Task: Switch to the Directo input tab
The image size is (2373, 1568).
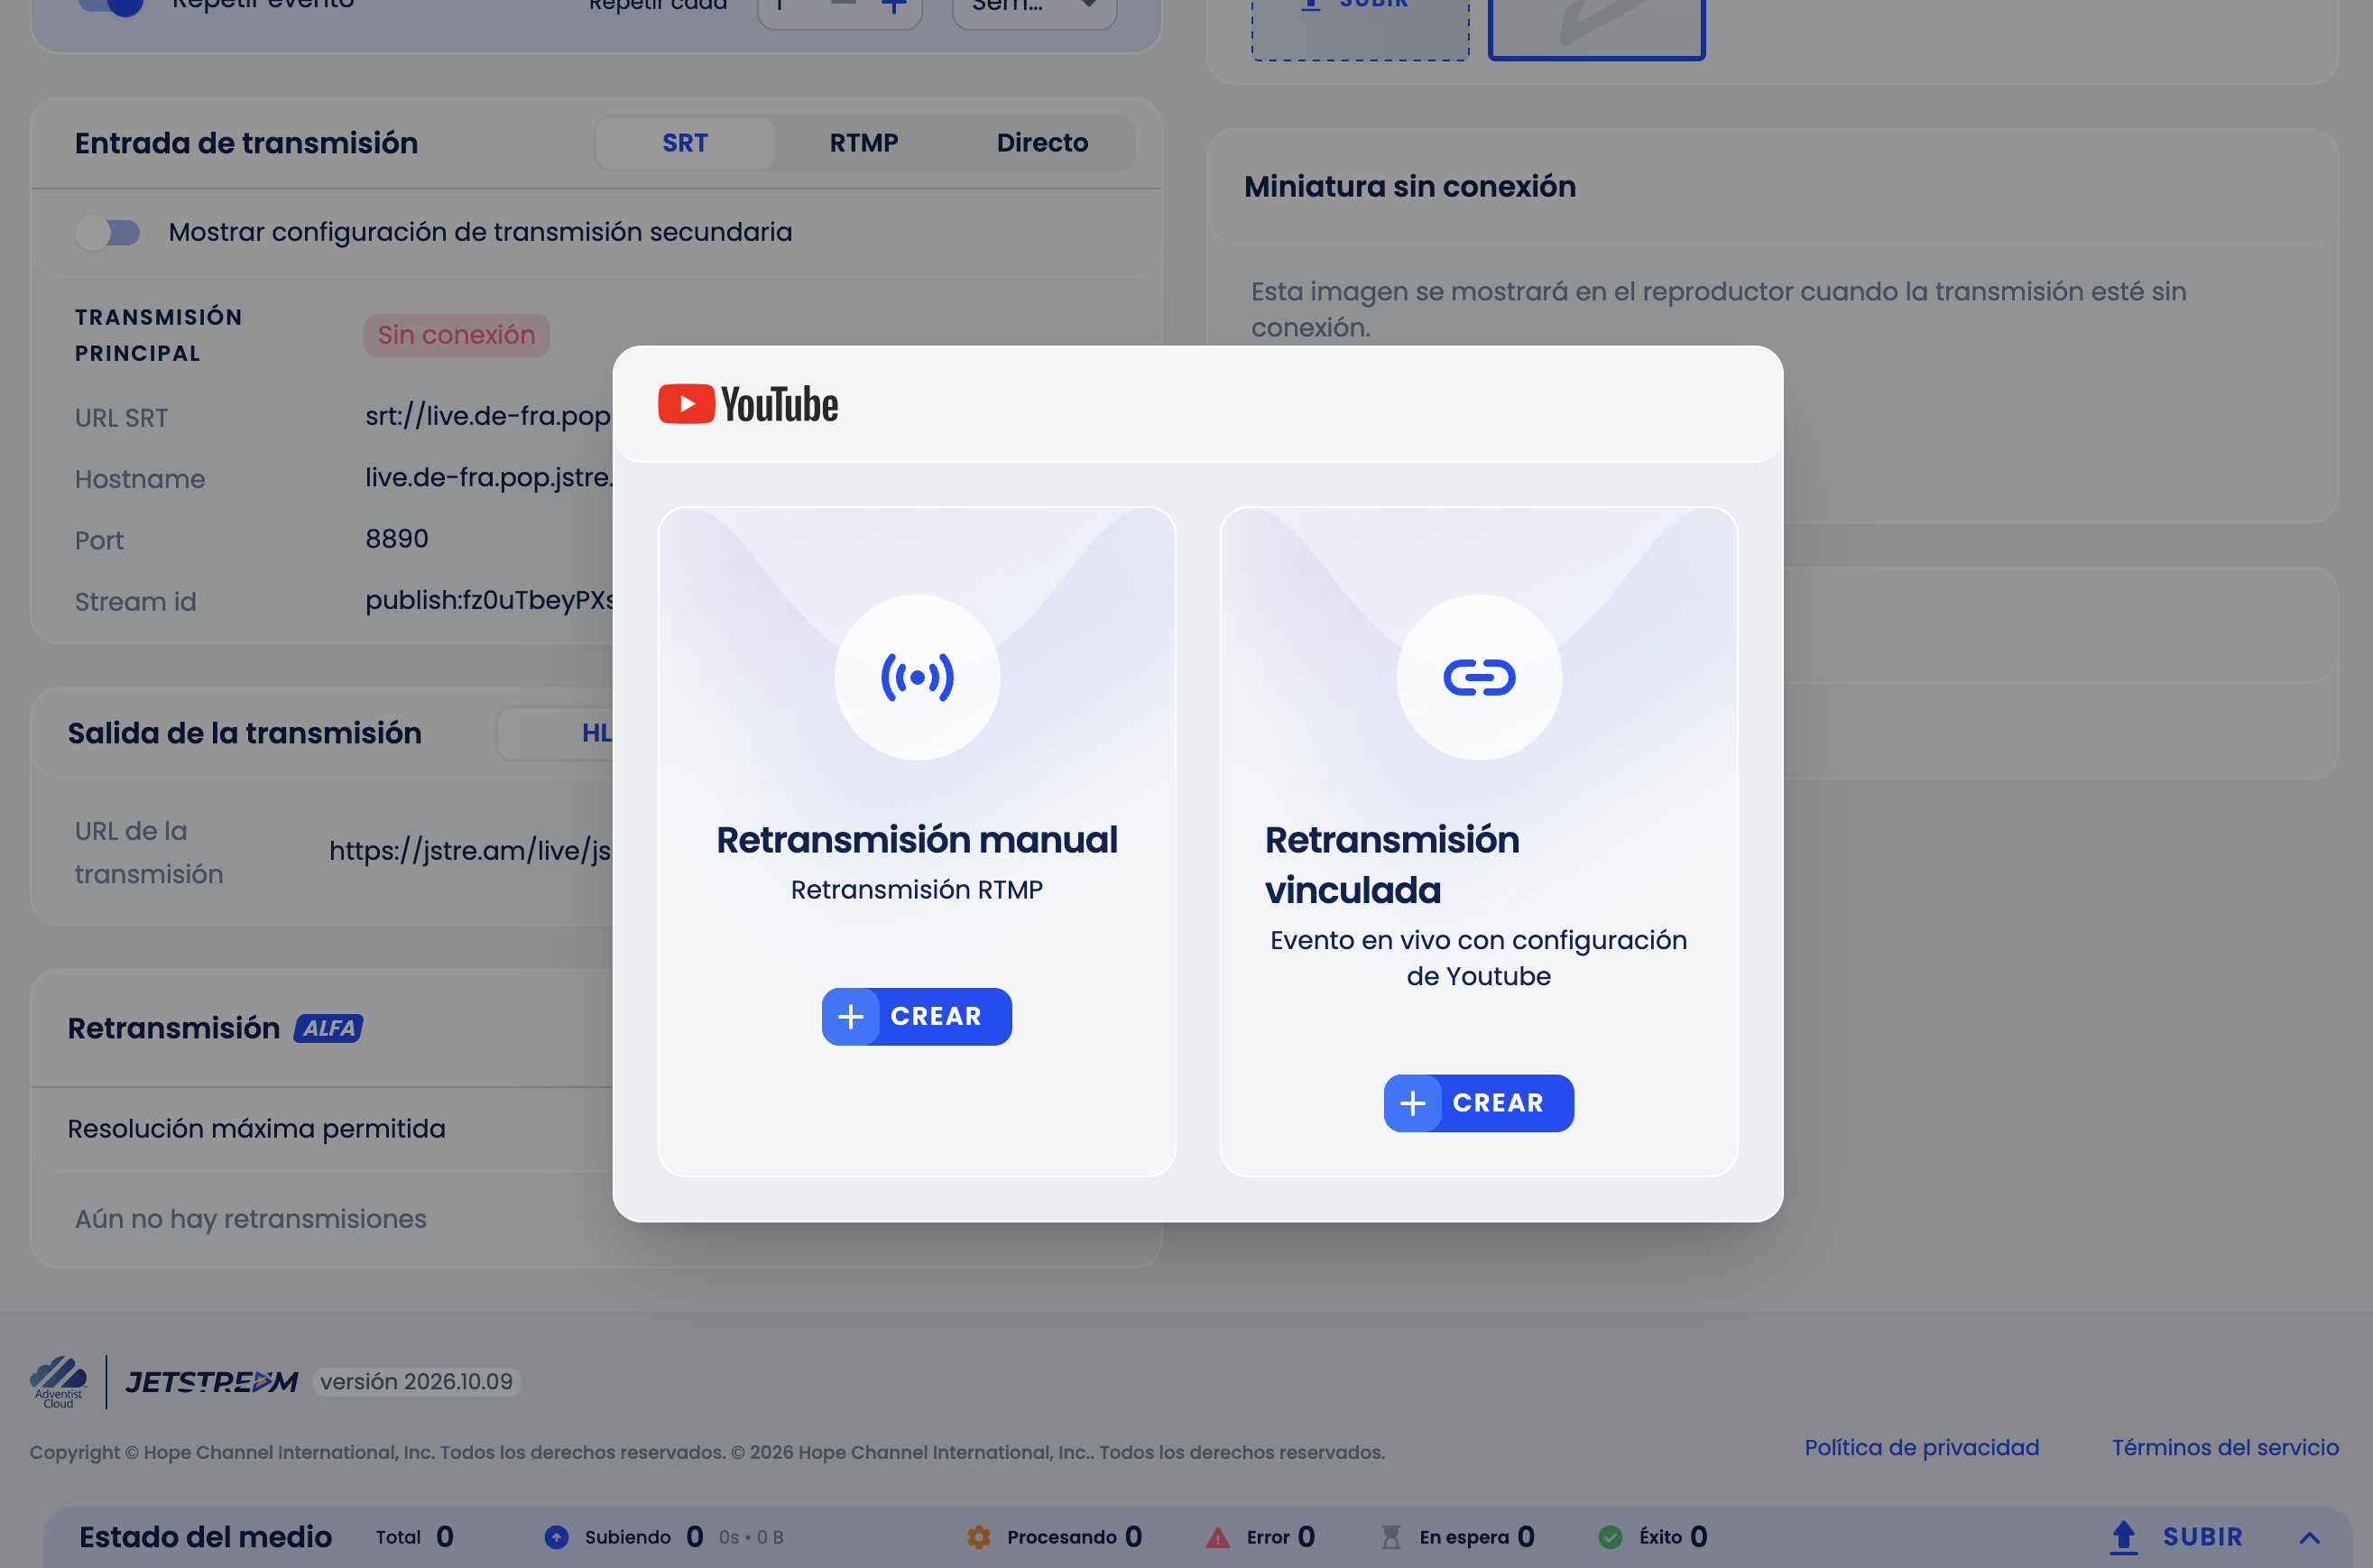Action: (x=1042, y=143)
